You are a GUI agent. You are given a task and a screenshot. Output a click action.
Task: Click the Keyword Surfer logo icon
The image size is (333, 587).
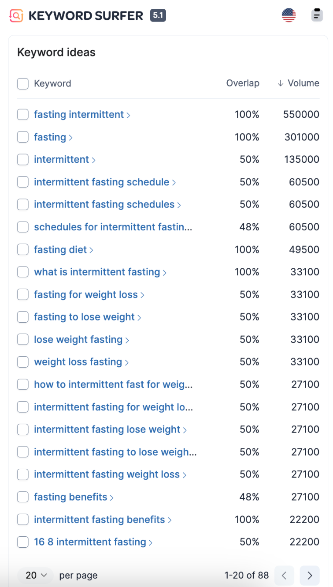[16, 16]
